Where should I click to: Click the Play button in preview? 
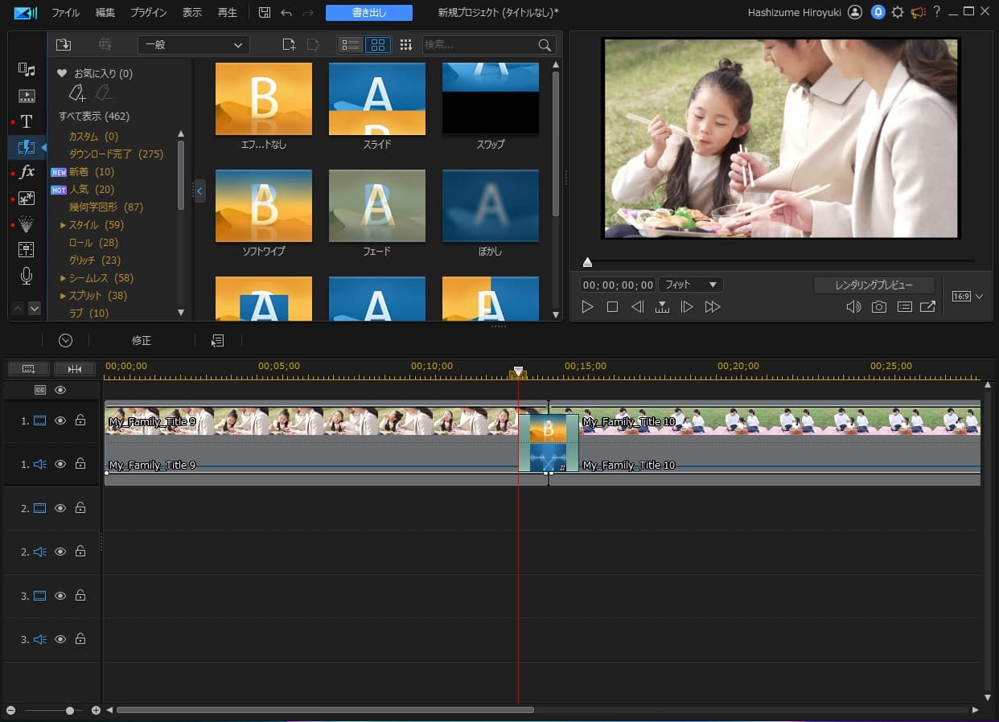(x=587, y=307)
